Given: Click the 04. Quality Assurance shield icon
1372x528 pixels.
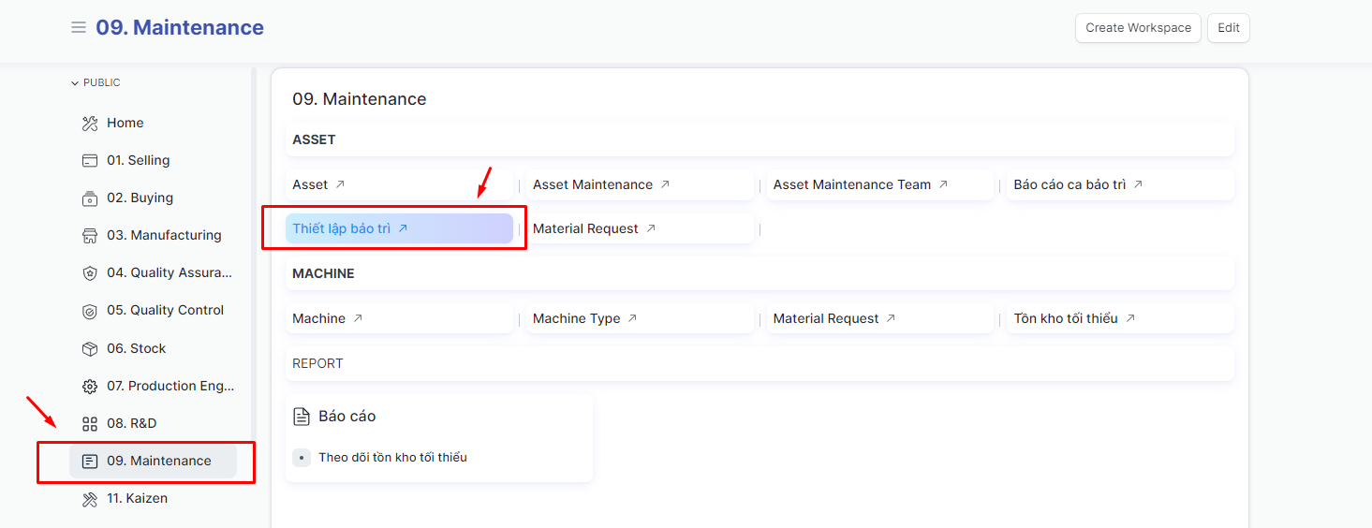Looking at the screenshot, I should pos(90,273).
